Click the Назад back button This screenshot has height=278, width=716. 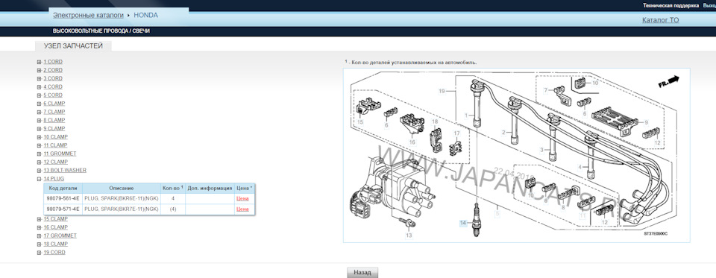[x=362, y=273]
